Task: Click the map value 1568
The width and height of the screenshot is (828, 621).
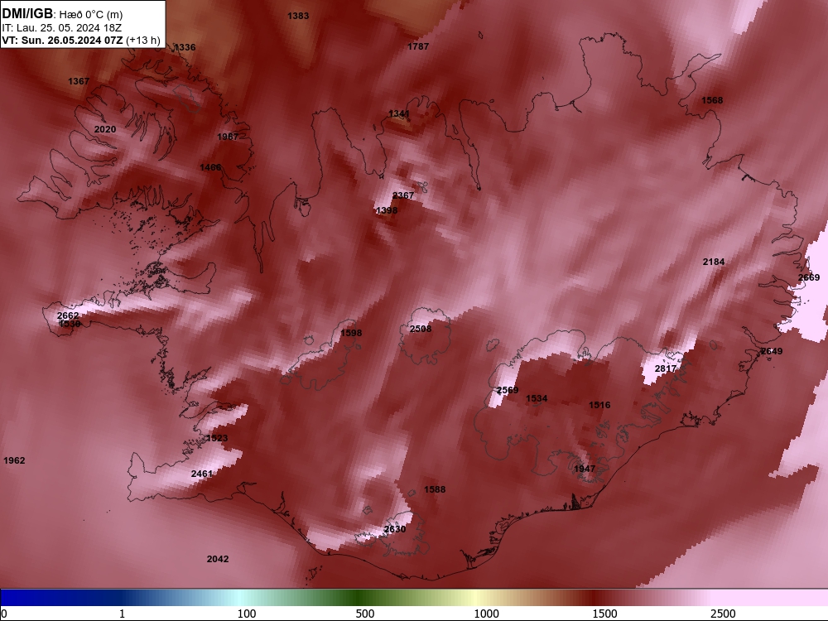Action: (x=712, y=100)
